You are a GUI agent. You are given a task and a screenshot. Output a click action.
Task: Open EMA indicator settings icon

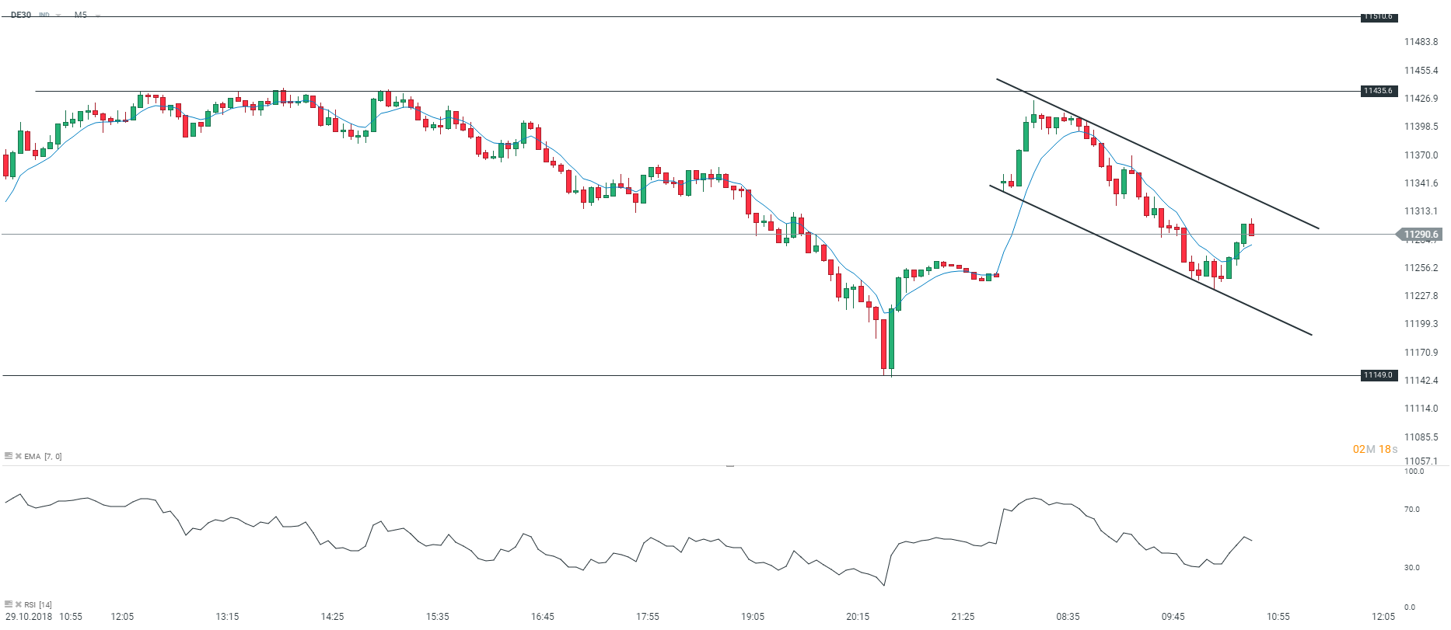(x=9, y=456)
